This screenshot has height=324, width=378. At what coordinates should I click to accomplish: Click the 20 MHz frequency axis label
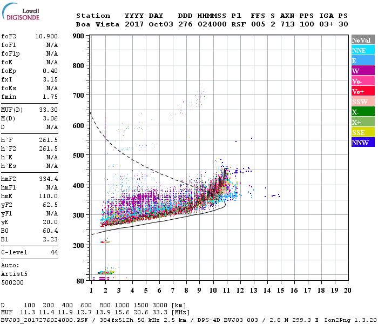(347, 291)
